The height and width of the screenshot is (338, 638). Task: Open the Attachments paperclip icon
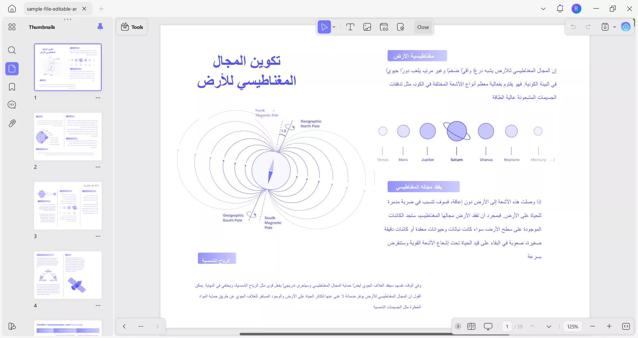click(12, 123)
